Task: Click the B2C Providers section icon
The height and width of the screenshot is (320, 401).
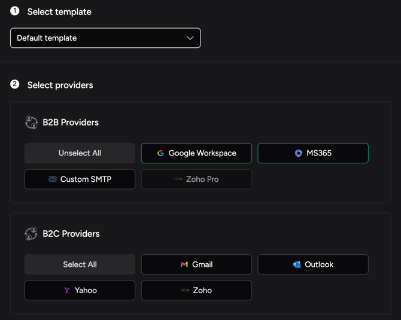Action: point(31,234)
